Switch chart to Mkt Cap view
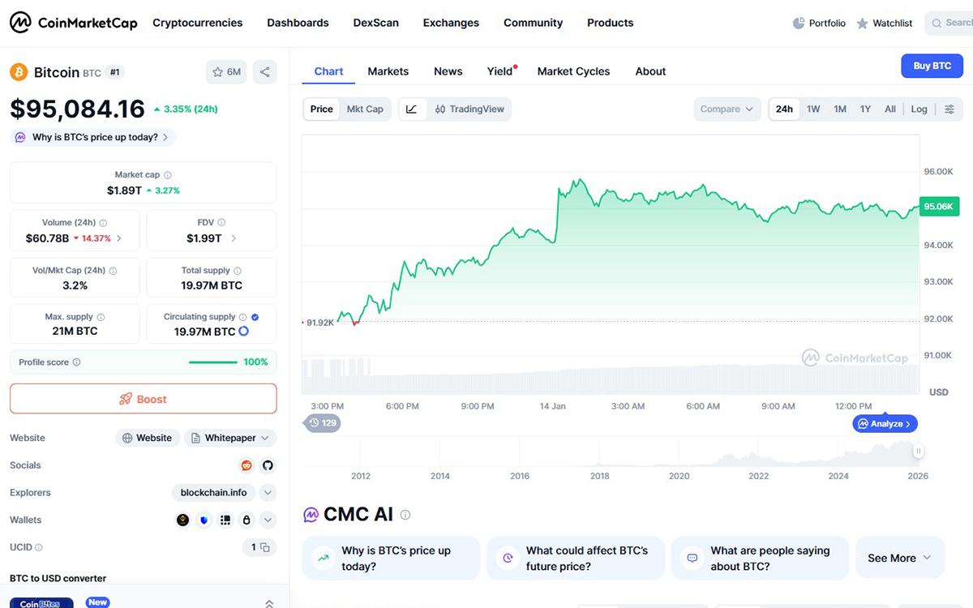This screenshot has width=973, height=608. tap(365, 109)
